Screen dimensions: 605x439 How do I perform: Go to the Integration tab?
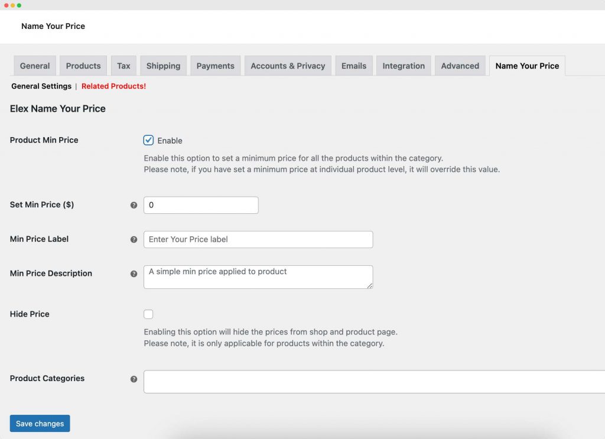coord(404,66)
